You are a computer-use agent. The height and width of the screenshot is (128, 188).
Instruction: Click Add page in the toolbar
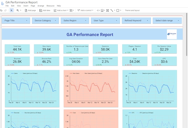(x=30, y=11)
